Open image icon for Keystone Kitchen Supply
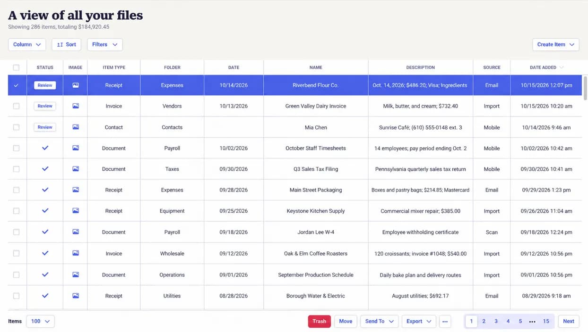Screen dimensions: 588x332 (76, 211)
